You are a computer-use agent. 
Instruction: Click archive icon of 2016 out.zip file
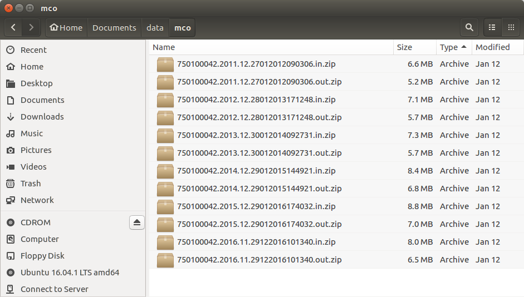click(165, 260)
